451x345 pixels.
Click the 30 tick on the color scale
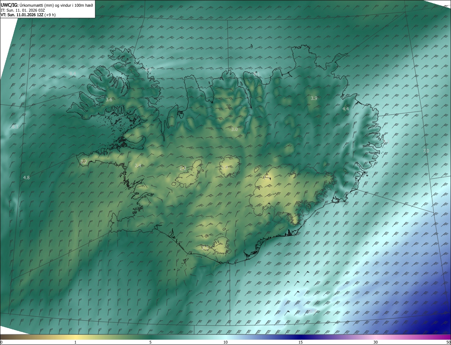[x=376, y=342]
